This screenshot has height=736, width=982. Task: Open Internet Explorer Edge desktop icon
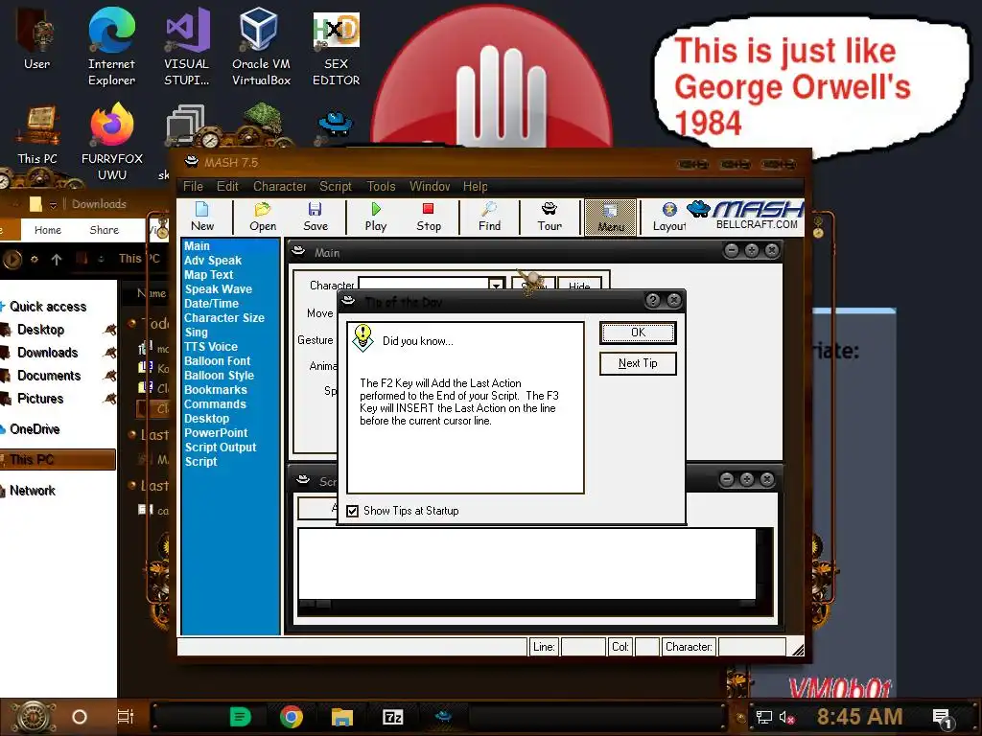(x=111, y=47)
